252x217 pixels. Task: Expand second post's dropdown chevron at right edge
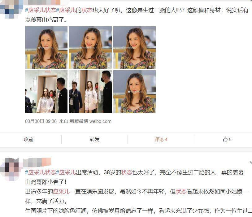point(251,163)
